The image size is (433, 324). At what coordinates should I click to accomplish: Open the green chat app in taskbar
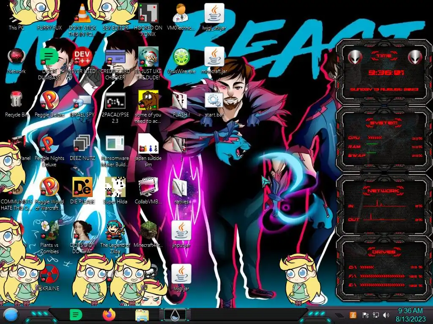76,315
